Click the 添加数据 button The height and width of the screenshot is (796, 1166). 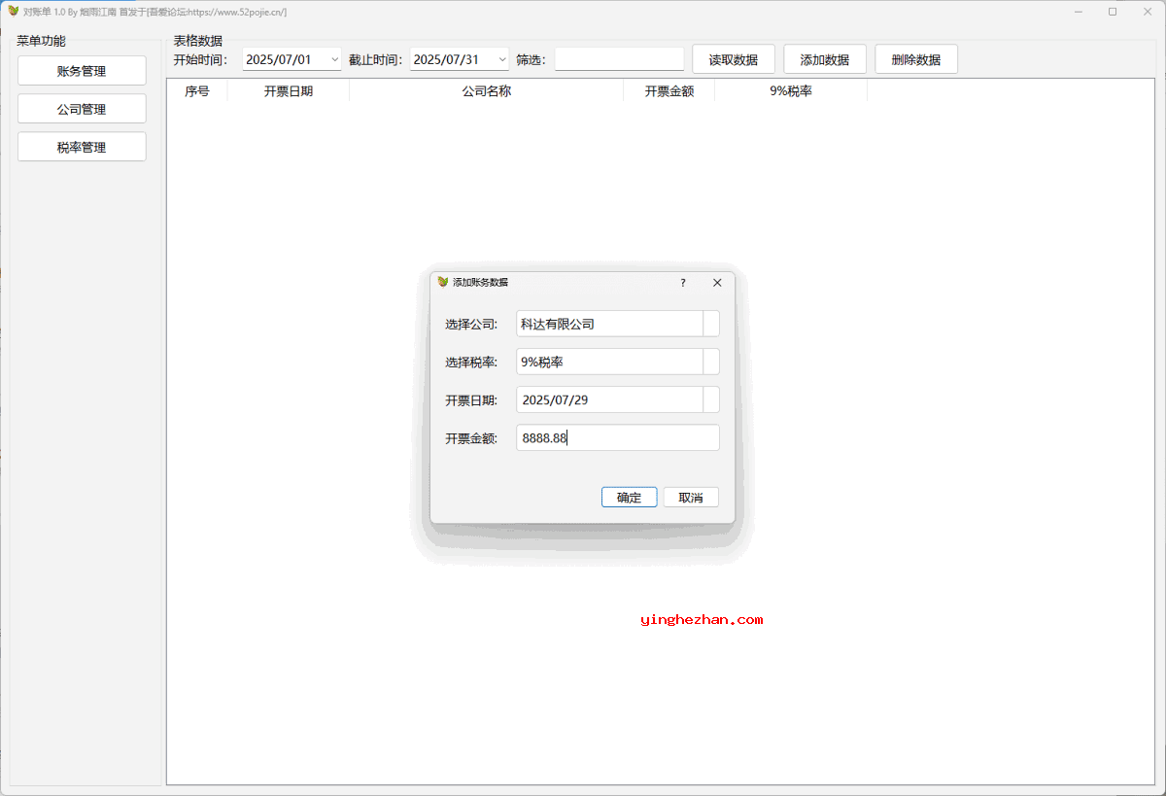(824, 59)
